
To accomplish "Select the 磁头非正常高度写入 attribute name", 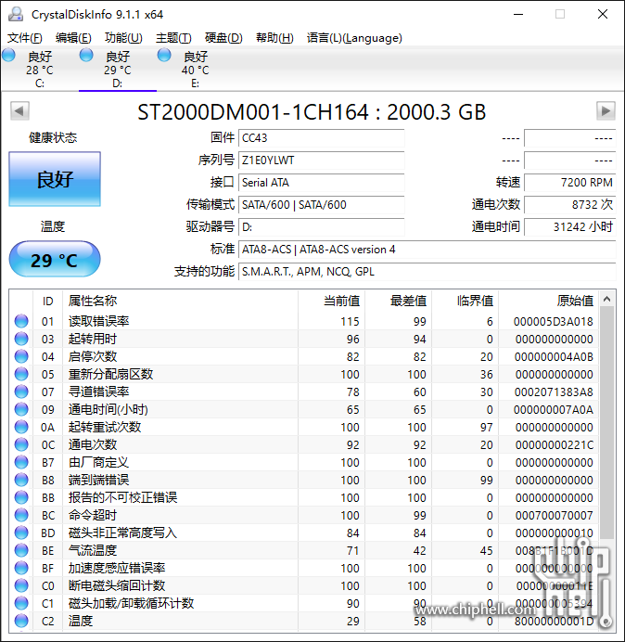I will 122,533.
